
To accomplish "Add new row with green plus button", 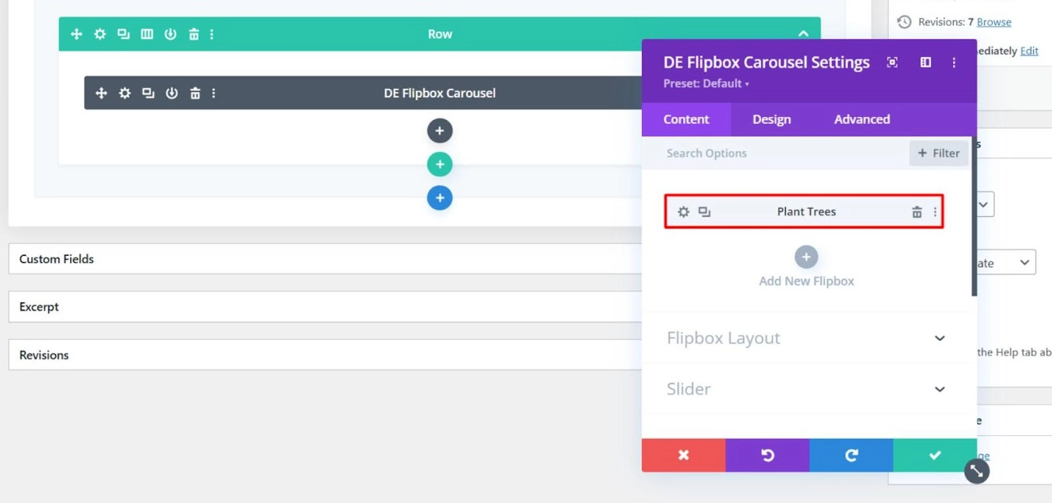I will click(440, 165).
